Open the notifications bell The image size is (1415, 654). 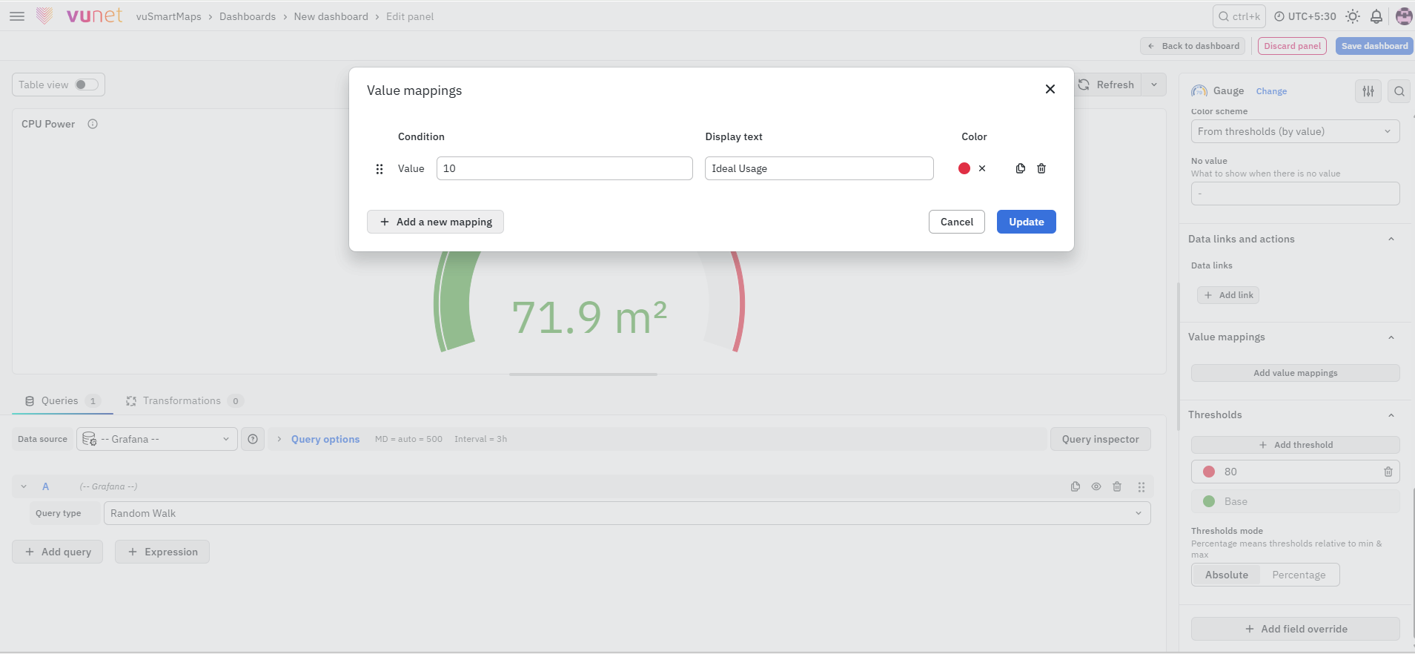[x=1376, y=16]
